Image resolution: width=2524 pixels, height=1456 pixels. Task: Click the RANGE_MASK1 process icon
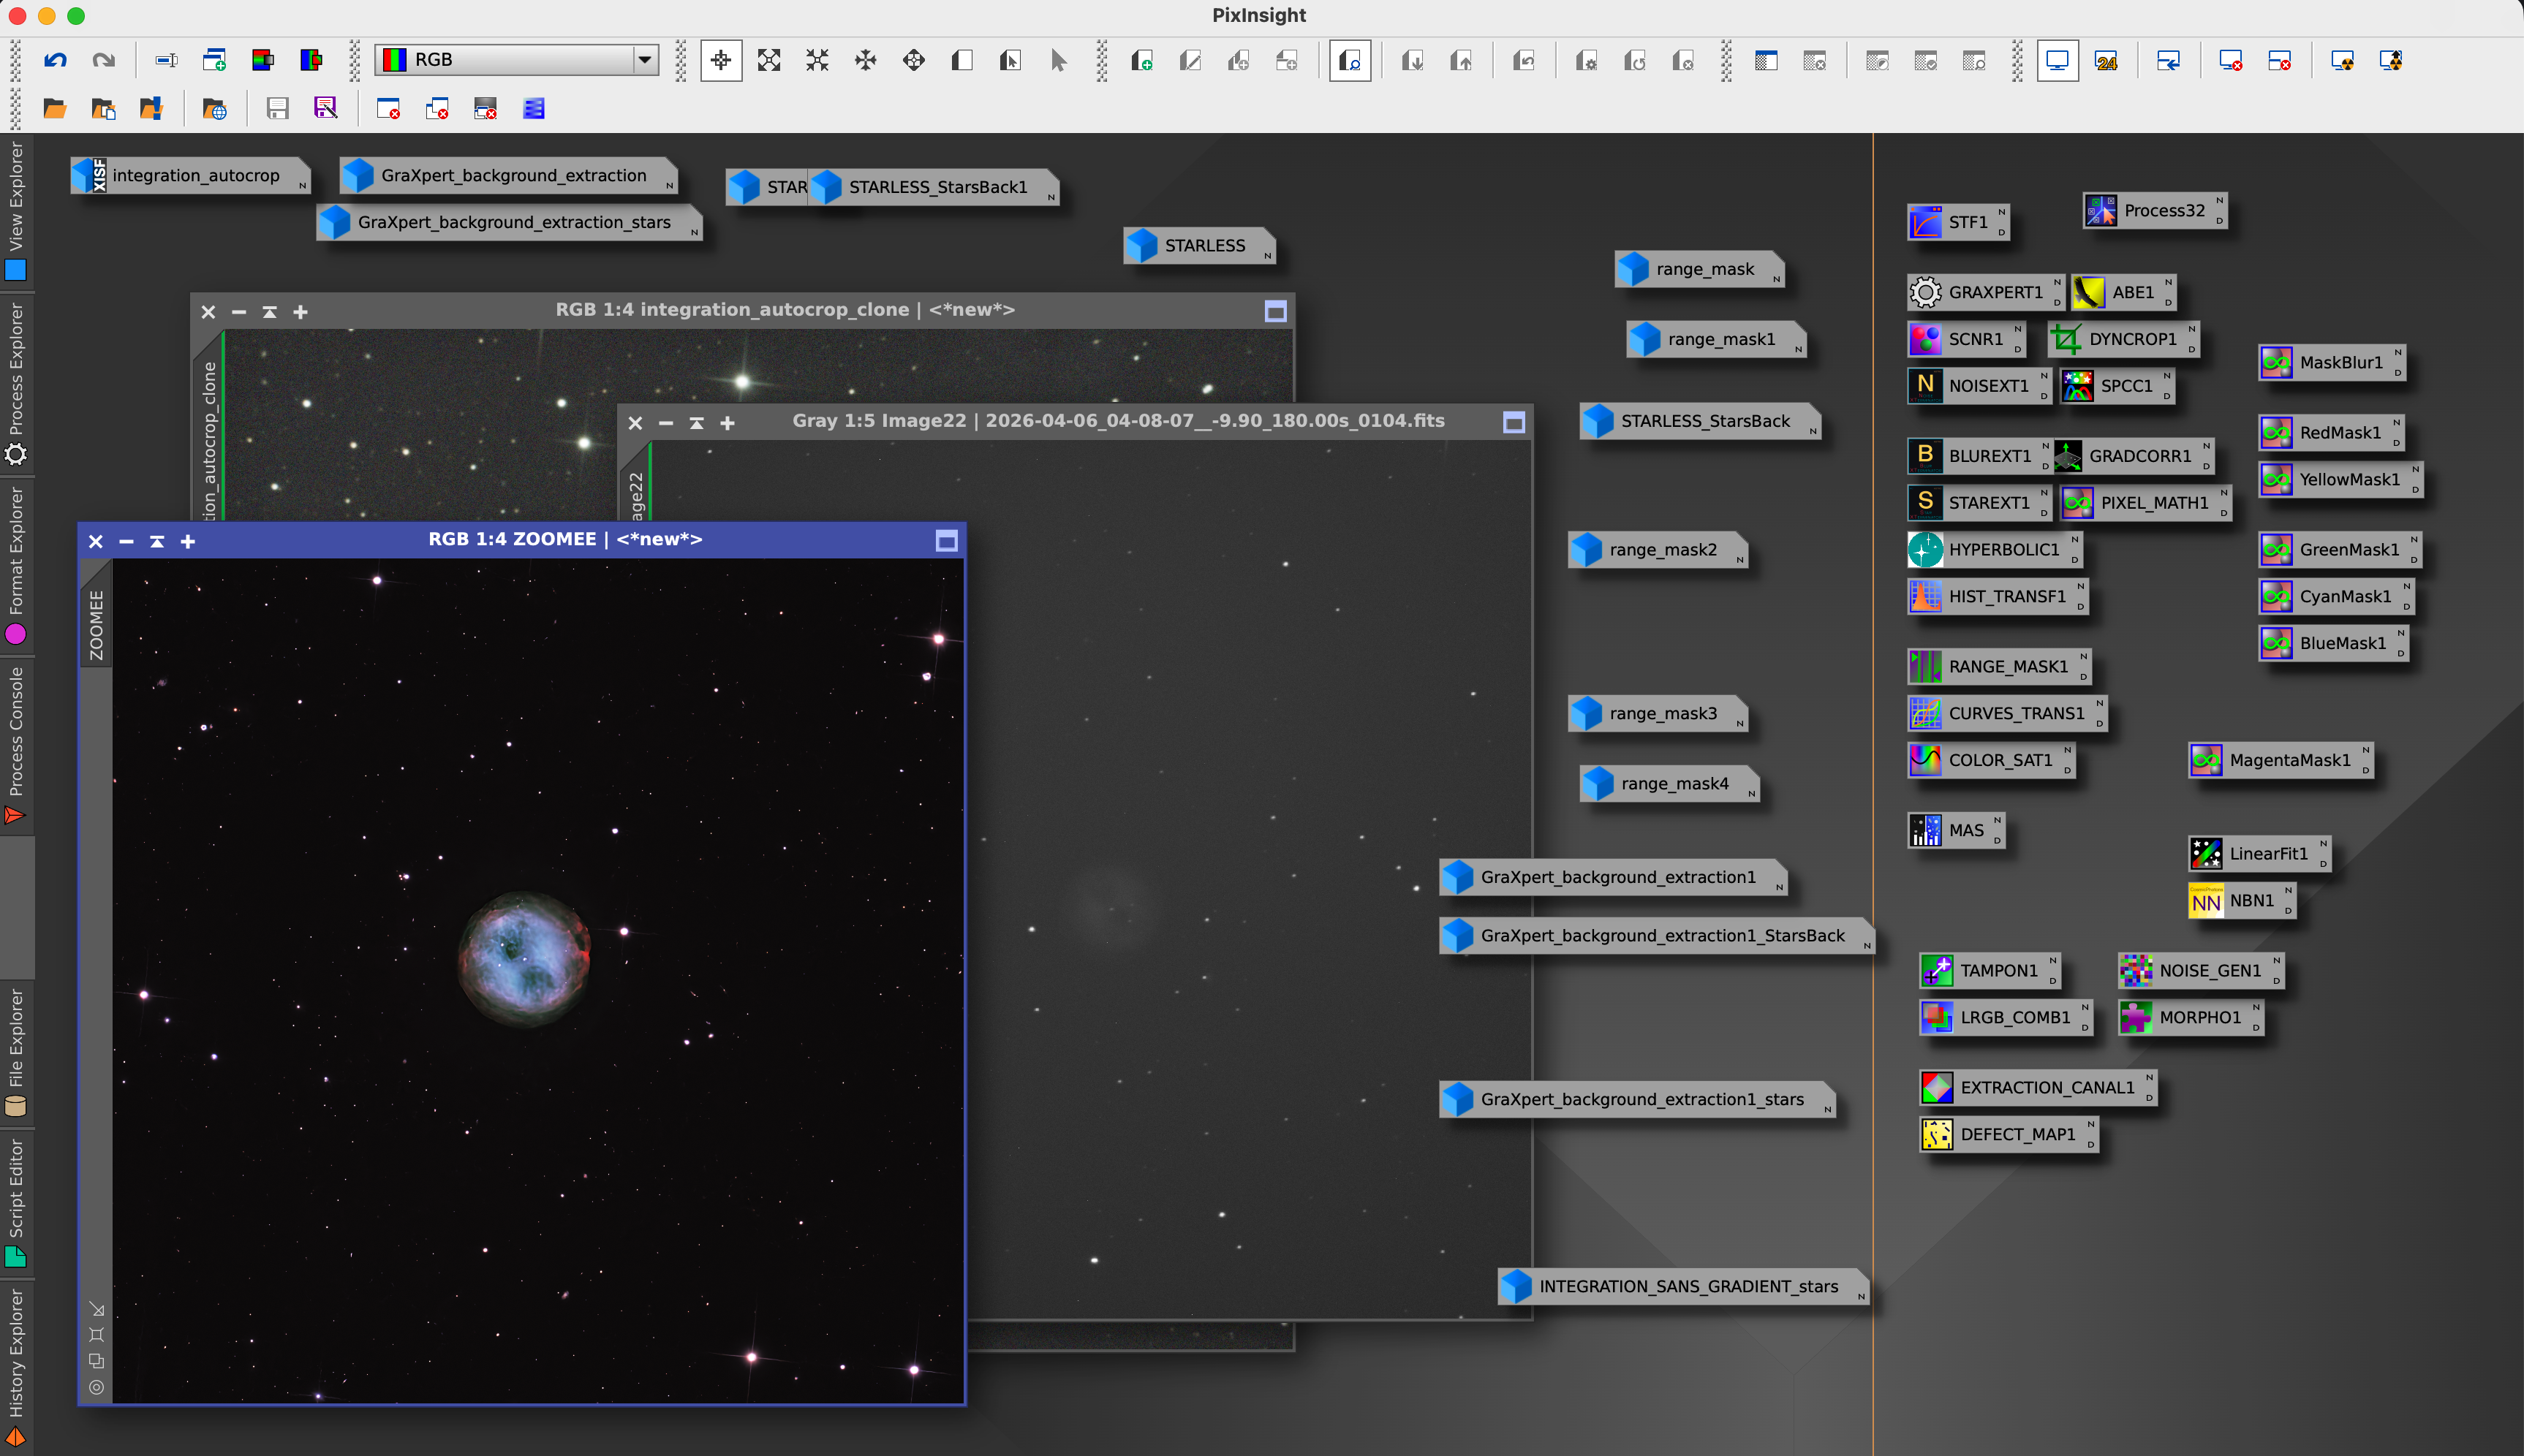[x=1998, y=666]
